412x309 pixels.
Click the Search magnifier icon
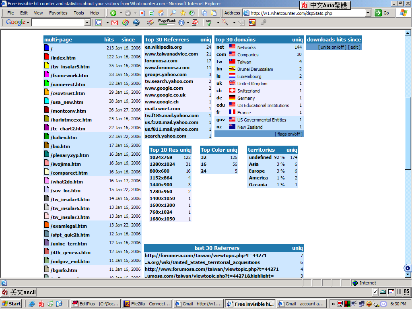(173, 13)
